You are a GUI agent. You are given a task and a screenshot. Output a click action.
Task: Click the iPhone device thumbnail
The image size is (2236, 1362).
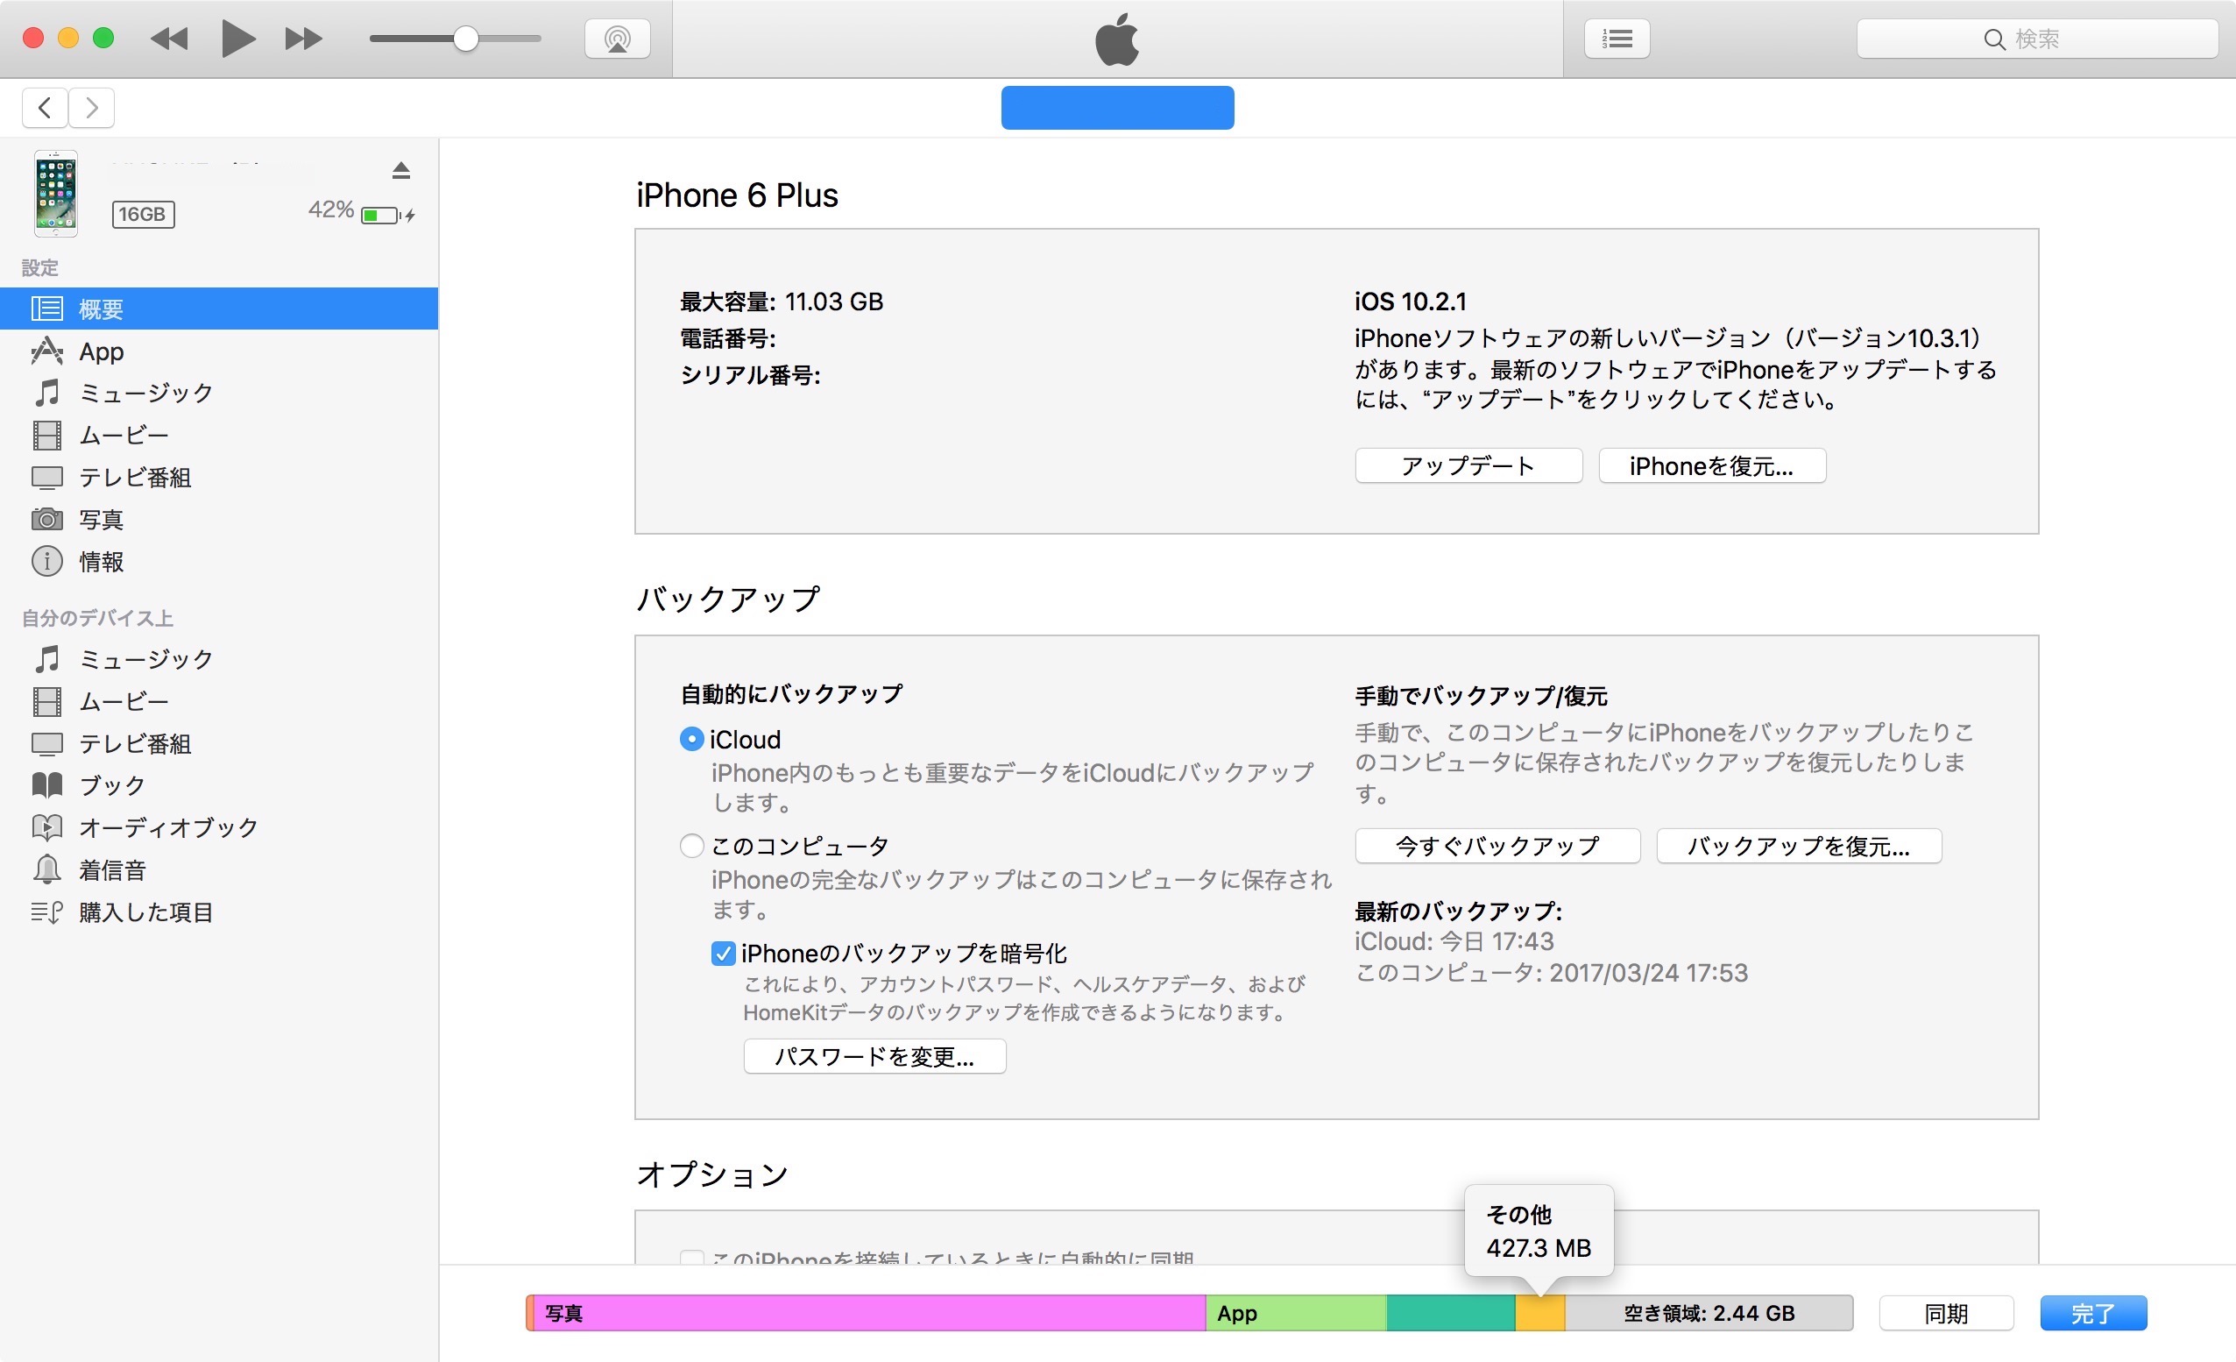(x=55, y=194)
